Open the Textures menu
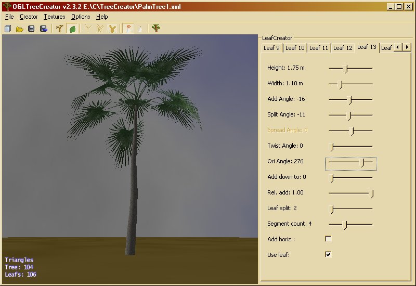 click(x=55, y=17)
